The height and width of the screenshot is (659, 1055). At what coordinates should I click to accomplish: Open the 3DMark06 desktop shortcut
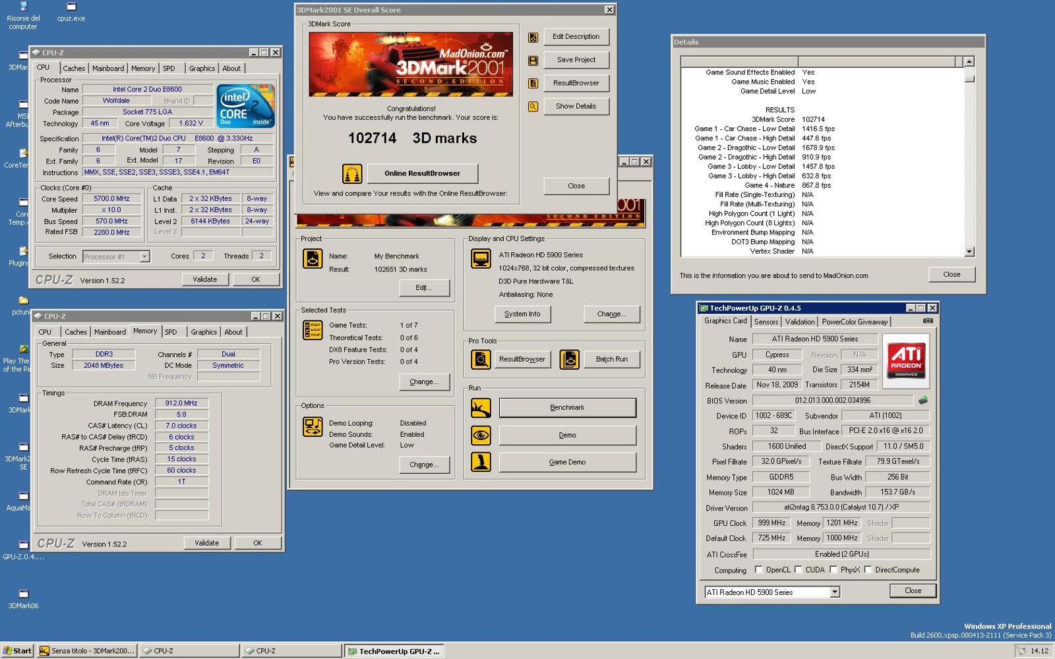pos(23,598)
